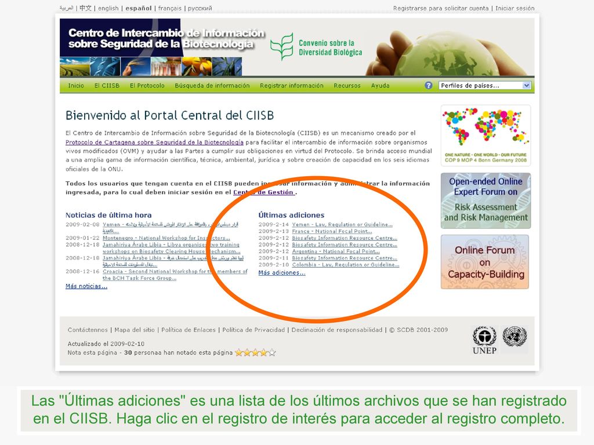Click Declinación de responsabilidad footer link
The height and width of the screenshot is (445, 594).
(x=337, y=330)
